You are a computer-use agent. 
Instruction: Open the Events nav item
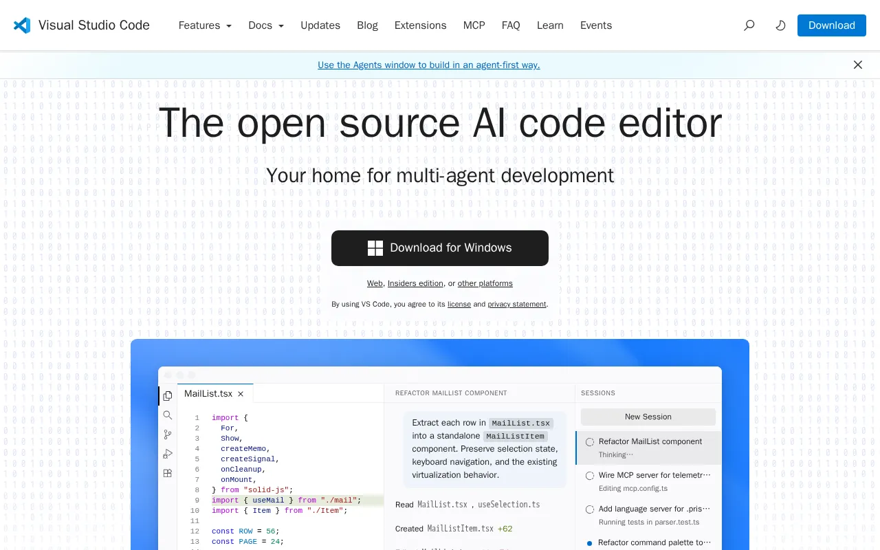pos(596,25)
